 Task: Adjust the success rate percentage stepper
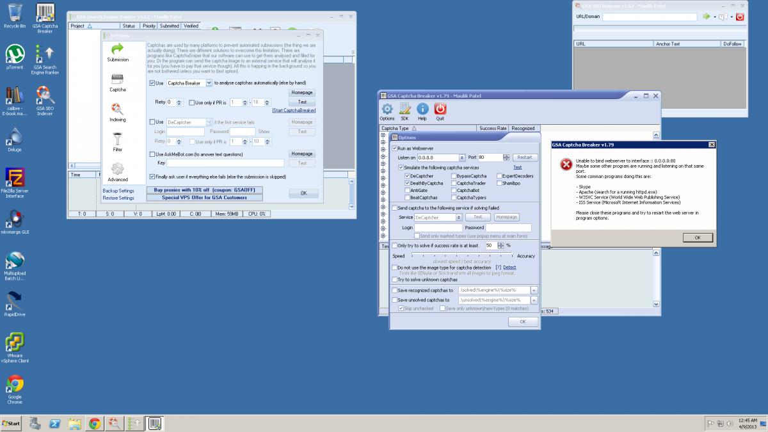(x=500, y=245)
